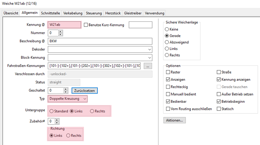Enable the Benutze Kurz-Kennung checkbox
The width and height of the screenshot is (260, 145).
(x=86, y=25)
